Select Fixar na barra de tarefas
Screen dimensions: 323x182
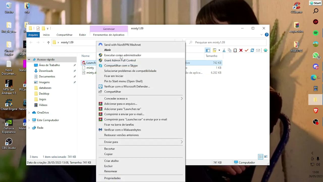tap(141, 125)
